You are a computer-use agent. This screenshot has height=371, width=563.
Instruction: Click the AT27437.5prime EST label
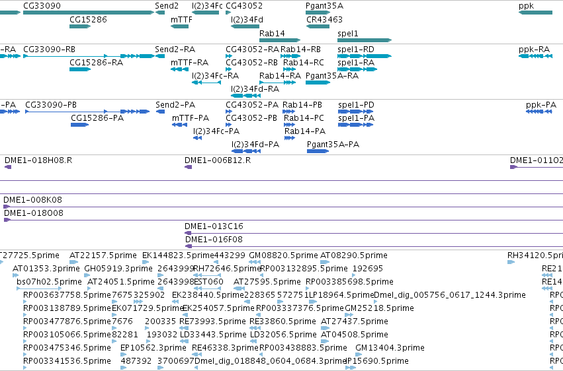coord(355,321)
